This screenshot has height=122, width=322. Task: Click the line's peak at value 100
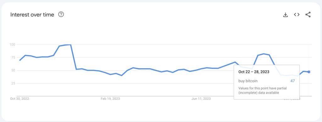tap(70, 44)
